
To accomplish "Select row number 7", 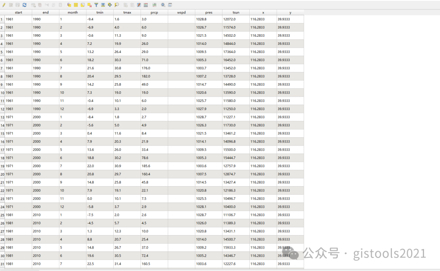I will (x=2, y=68).
